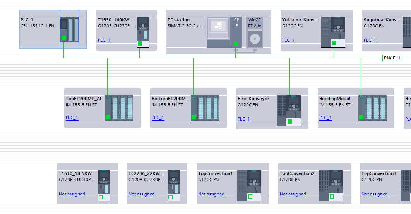411x214 pixels.
Task: Select the Firin Konveyor G120C drive icon
Action: tap(289, 110)
